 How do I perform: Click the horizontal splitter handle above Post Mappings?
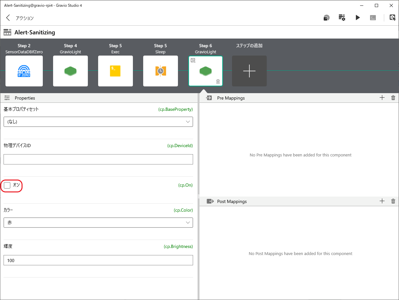tap(199, 196)
